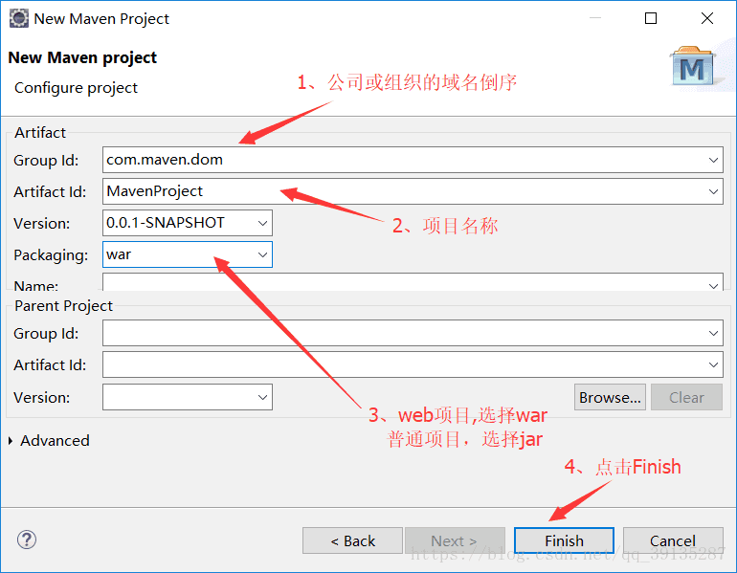The height and width of the screenshot is (573, 737).
Task: Expand the Advanced section
Action: pyautogui.click(x=11, y=441)
